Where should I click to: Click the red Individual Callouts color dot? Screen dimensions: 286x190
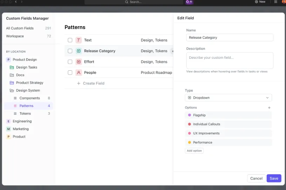coord(189,124)
